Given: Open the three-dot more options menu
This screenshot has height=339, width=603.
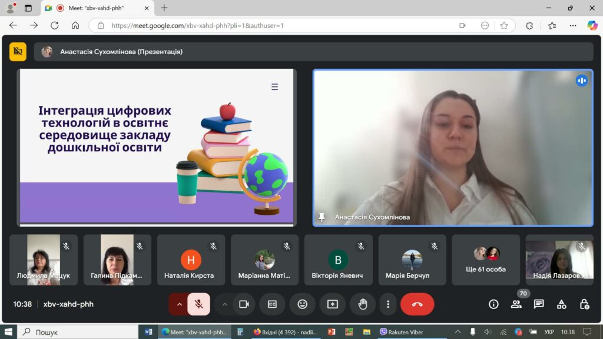Looking at the screenshot, I should pyautogui.click(x=387, y=304).
